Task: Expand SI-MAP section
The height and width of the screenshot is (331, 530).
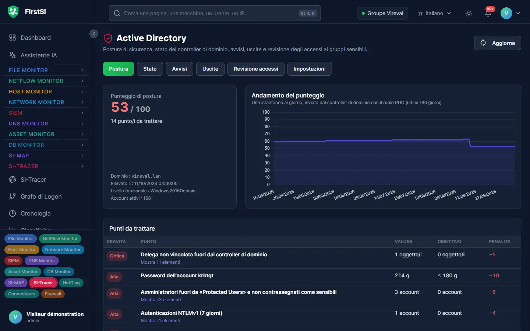Action: [47, 156]
